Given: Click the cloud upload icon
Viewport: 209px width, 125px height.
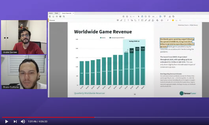Looking at the screenshot, I should [57, 17].
